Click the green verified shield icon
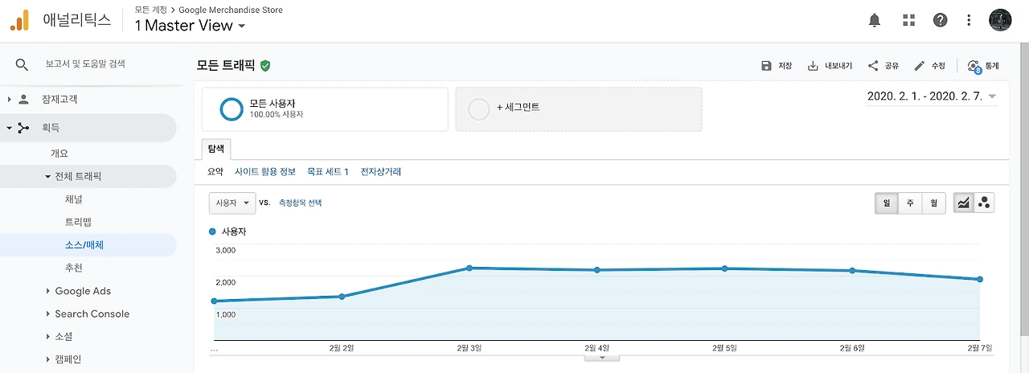 (265, 66)
